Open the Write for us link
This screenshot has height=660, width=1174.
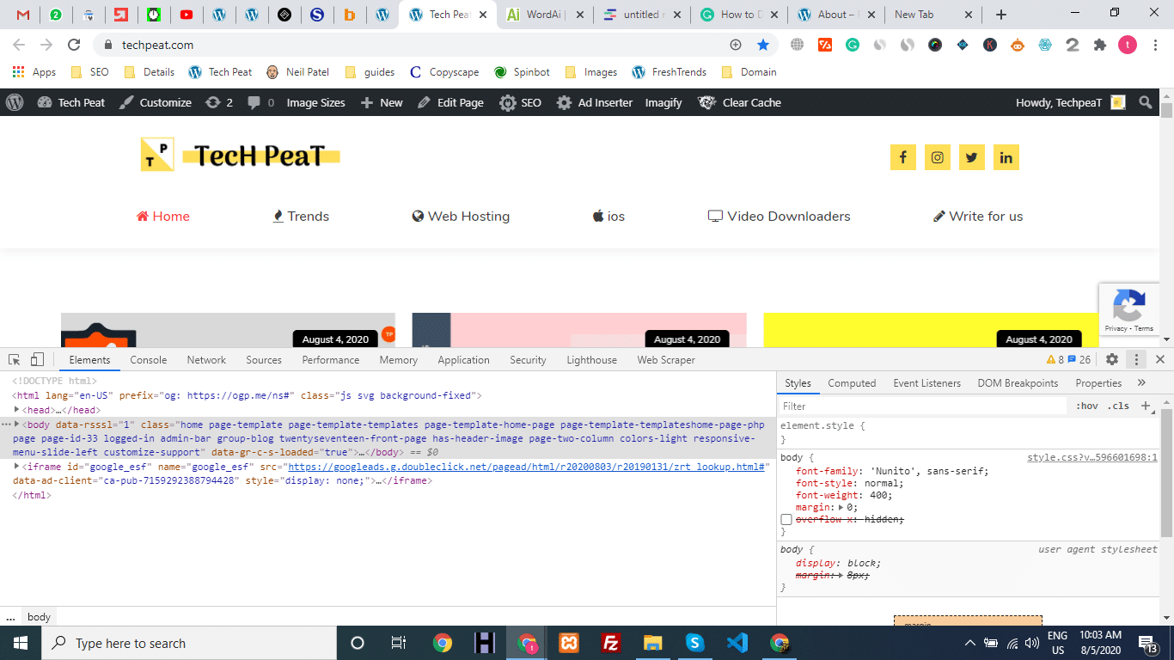[x=978, y=217]
